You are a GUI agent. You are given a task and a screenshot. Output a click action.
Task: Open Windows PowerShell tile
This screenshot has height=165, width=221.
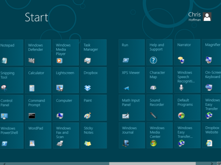pyautogui.click(x=12, y=135)
